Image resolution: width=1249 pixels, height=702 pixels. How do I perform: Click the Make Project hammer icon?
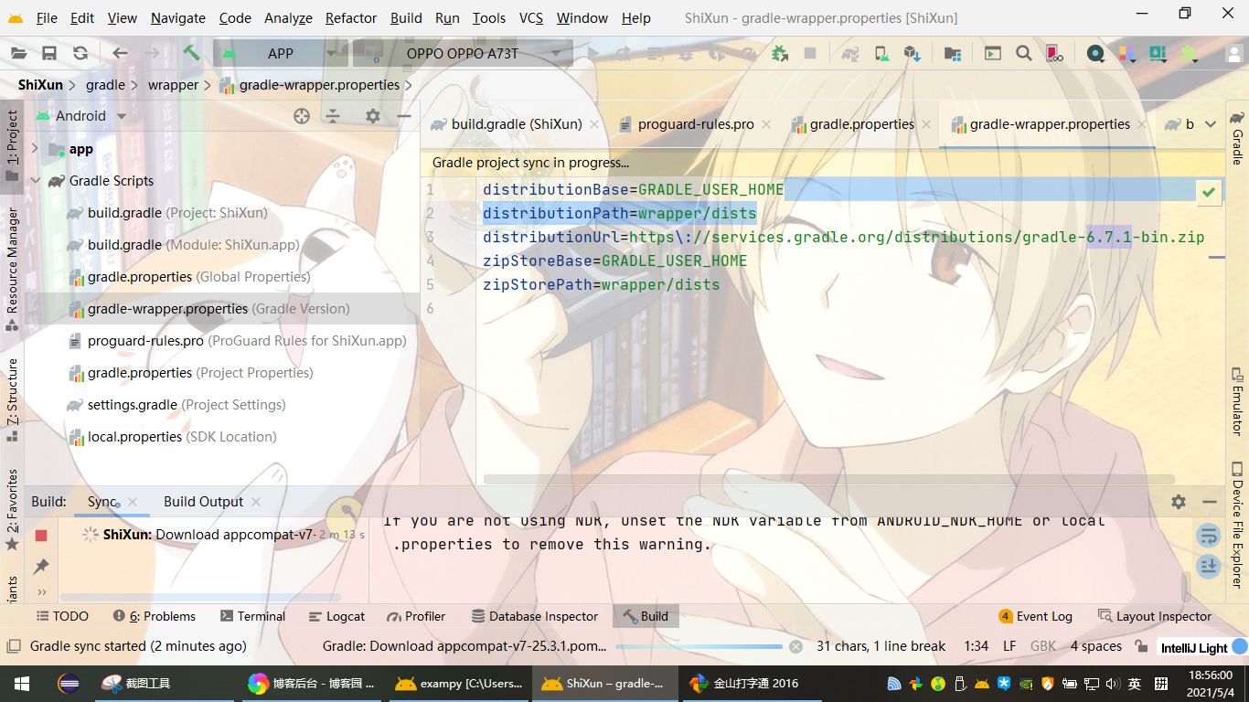pos(191,53)
